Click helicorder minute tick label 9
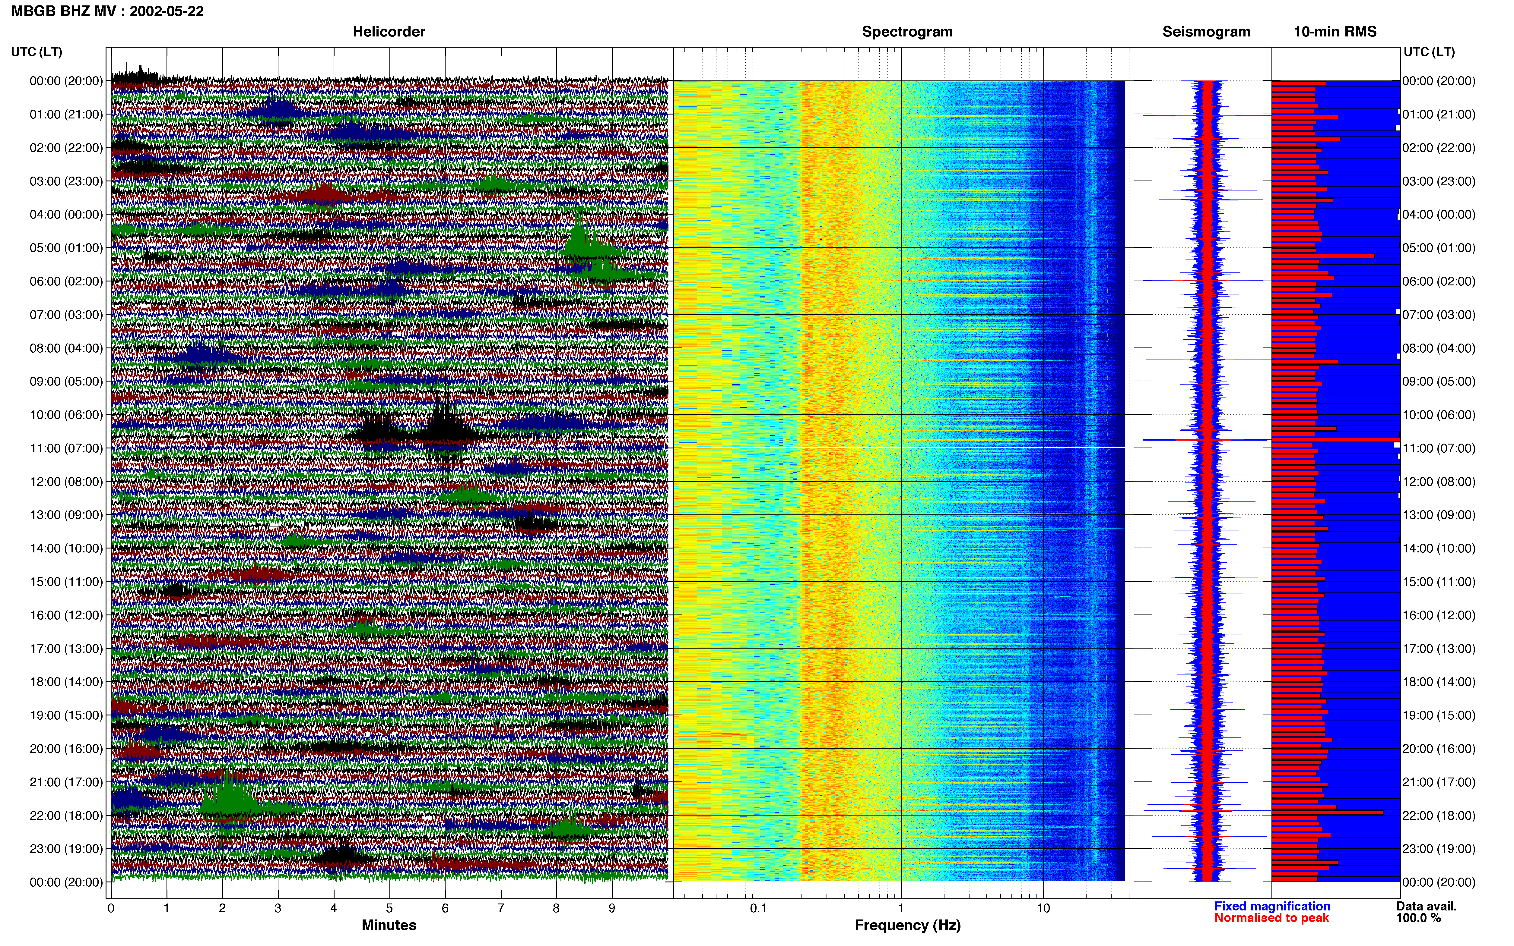 (612, 908)
